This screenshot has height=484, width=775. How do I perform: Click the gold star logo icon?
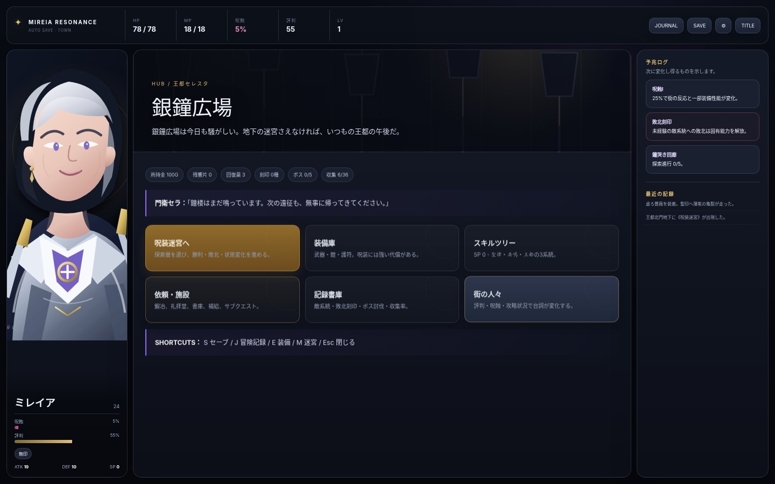click(18, 22)
